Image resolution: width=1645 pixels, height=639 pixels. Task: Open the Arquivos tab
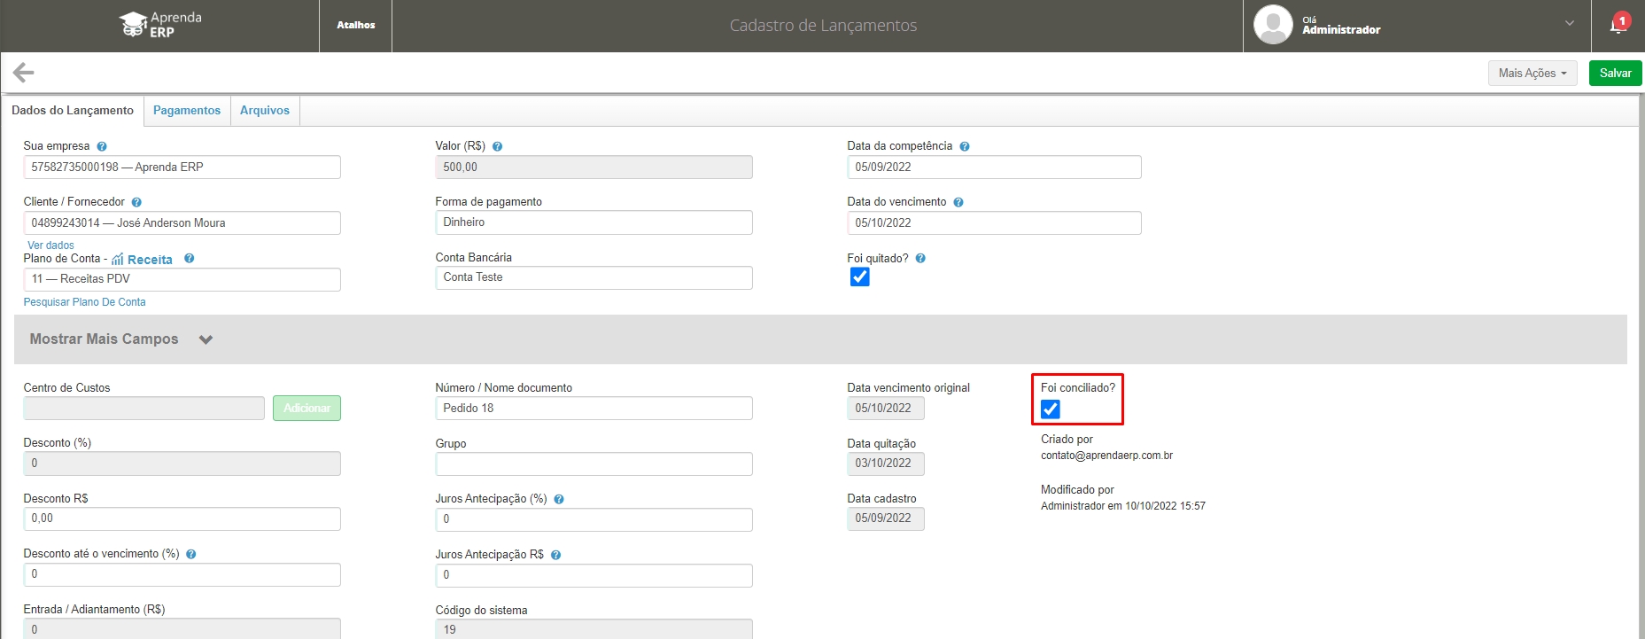tap(265, 111)
